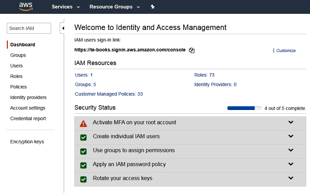This screenshot has width=310, height=193.
Task: Open Roles in the sidebar
Action: coord(16,76)
